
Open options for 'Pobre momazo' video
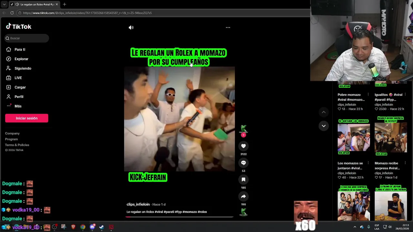368,95
